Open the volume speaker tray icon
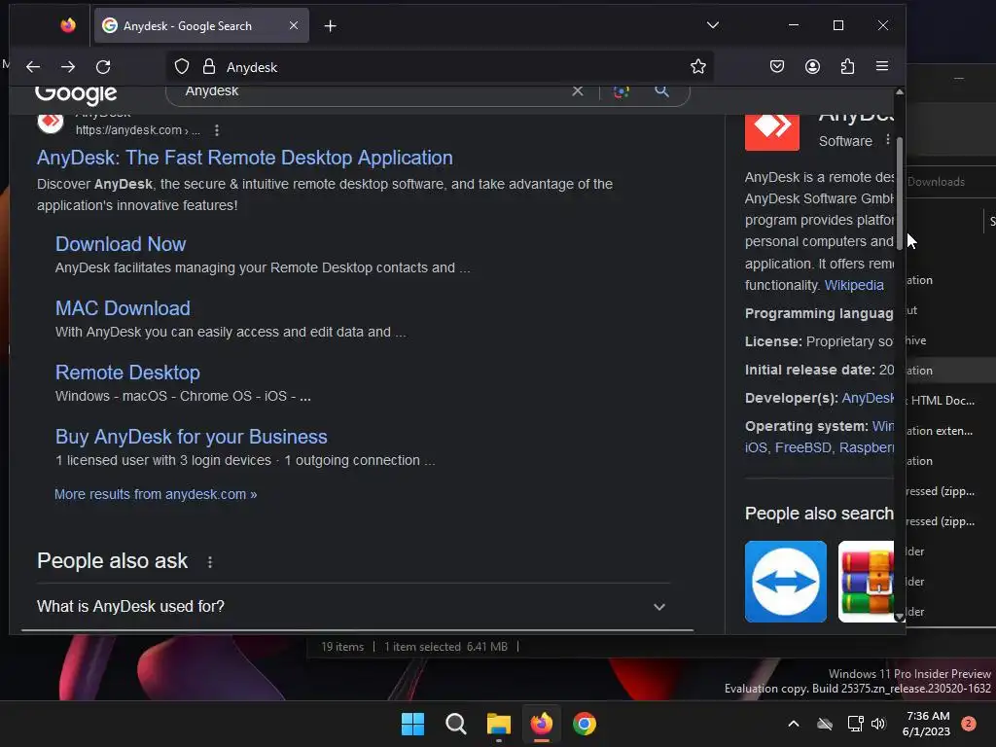The width and height of the screenshot is (996, 747). click(878, 724)
